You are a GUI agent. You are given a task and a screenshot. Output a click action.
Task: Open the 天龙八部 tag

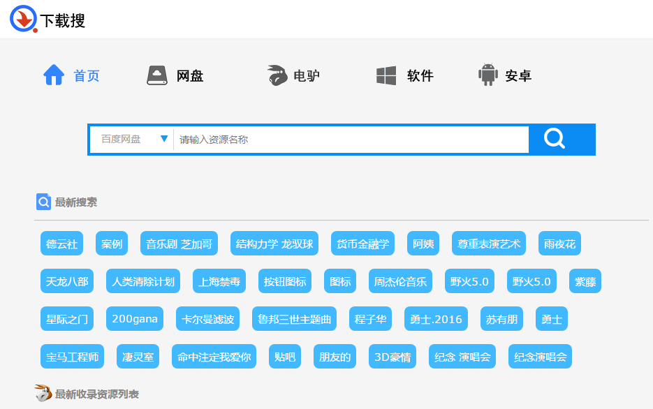[67, 281]
